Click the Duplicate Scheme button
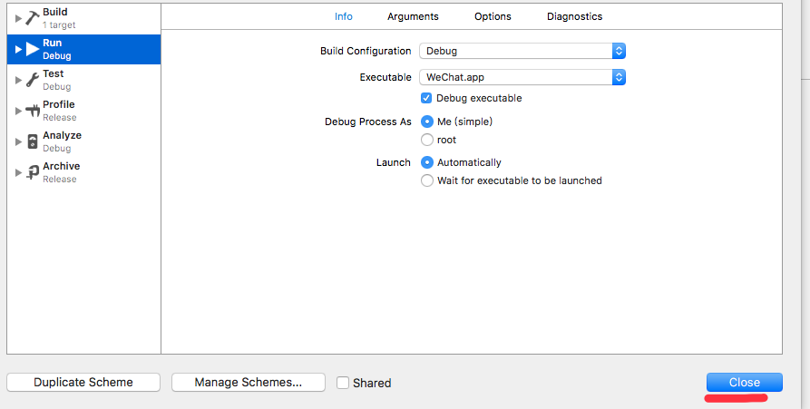The height and width of the screenshot is (409, 810). 83,382
